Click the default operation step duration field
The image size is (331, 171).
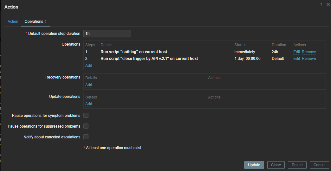tap(107, 34)
